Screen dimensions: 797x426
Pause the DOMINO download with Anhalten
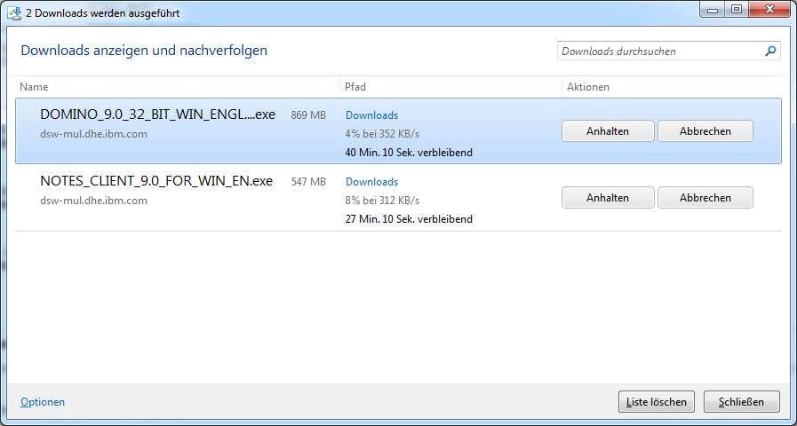point(608,131)
